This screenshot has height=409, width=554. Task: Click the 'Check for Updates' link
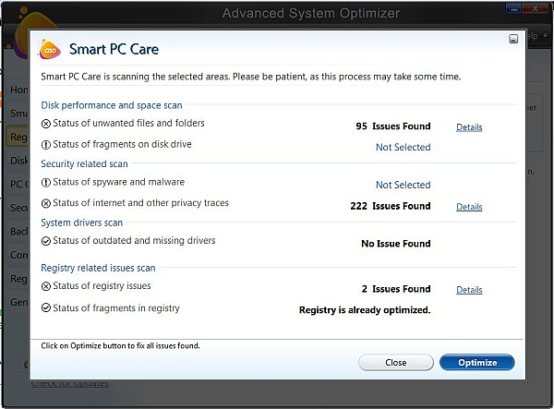coord(69,383)
